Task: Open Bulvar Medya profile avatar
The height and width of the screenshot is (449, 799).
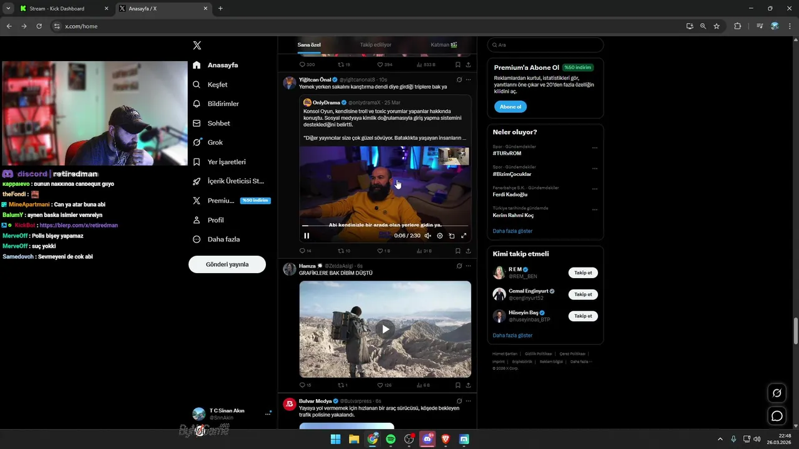Action: coord(289,404)
